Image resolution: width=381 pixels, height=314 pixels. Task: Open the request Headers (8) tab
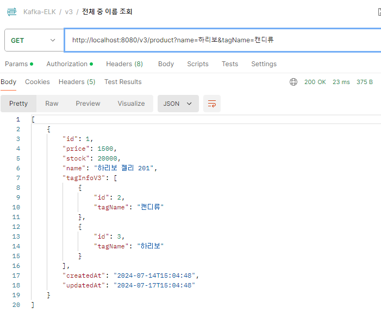pyautogui.click(x=124, y=64)
